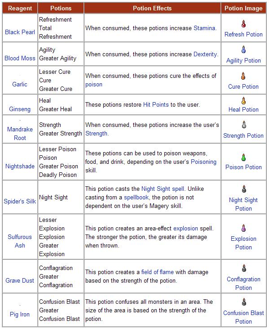The image size is (269, 329).
Task: Click the field of flame link
Action: point(158,272)
